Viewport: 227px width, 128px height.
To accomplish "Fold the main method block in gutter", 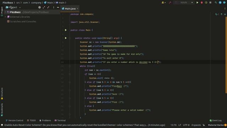I will click(x=70, y=38).
